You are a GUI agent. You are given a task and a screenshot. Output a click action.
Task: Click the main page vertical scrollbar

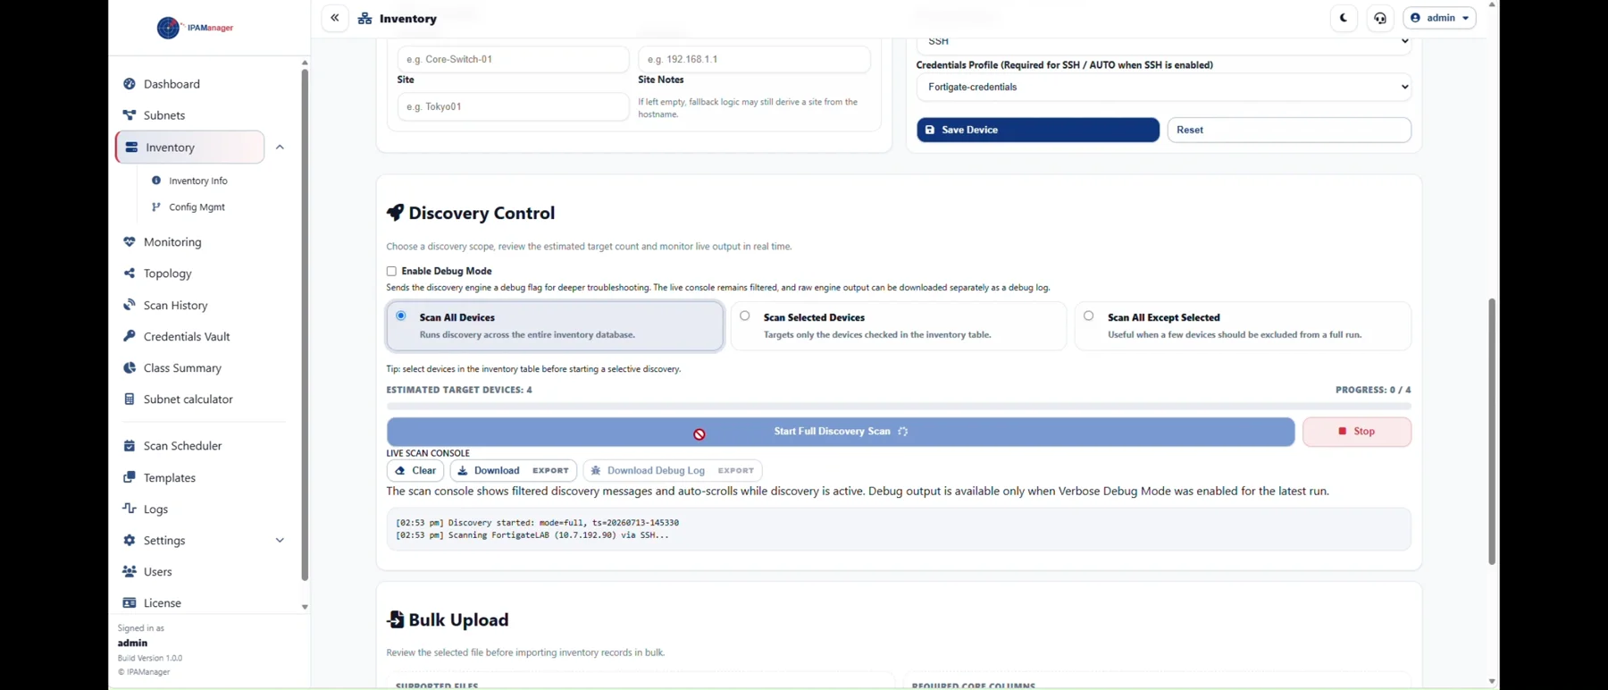click(x=1491, y=431)
